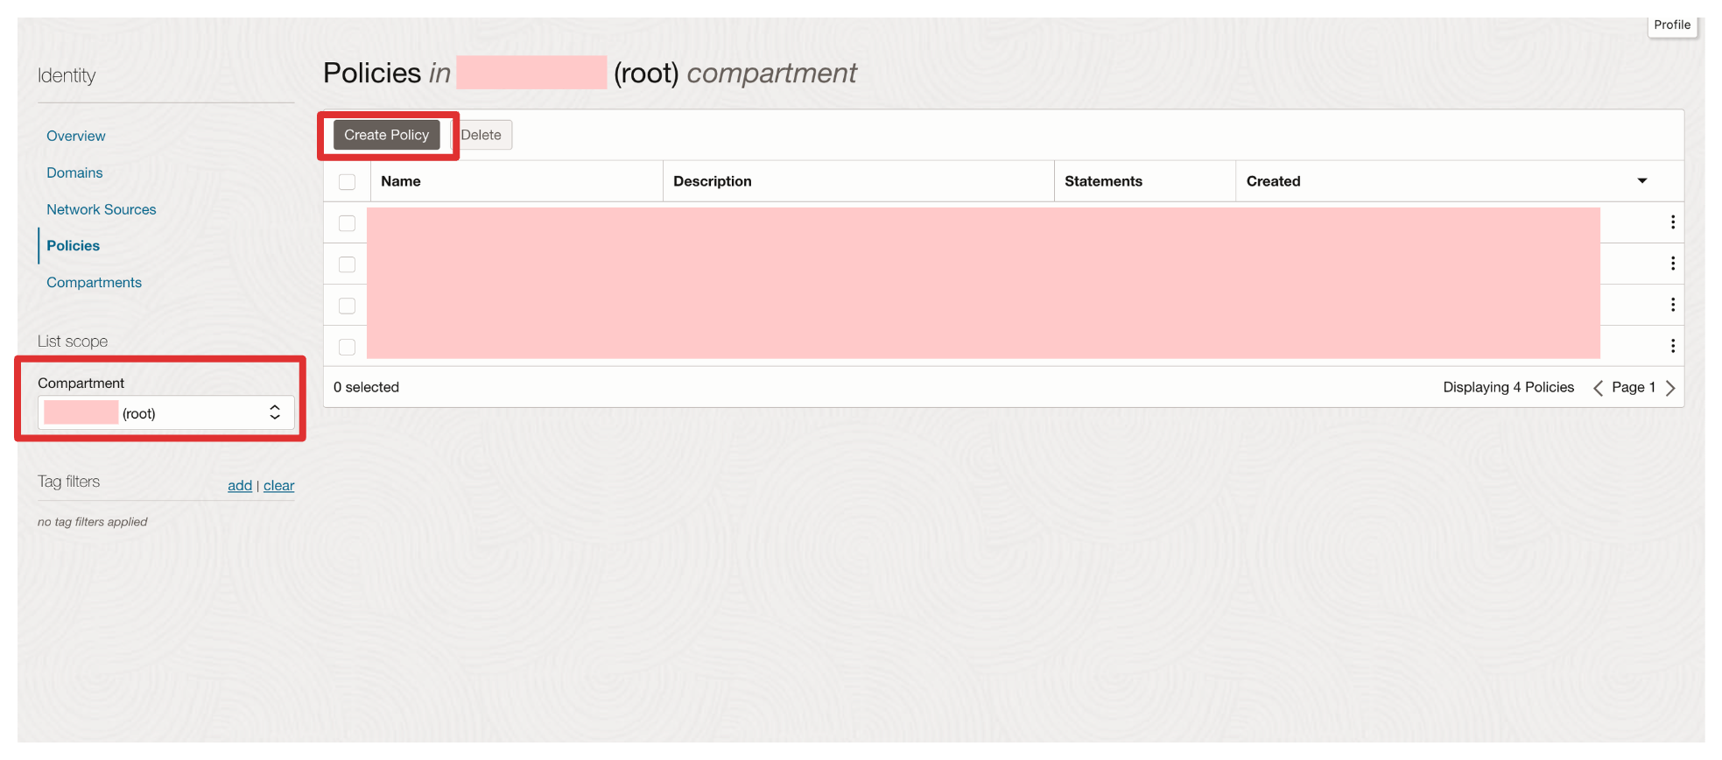Open Overview in Identity sidebar

coord(76,137)
